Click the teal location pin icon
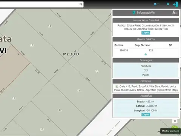181x136 pixels. (134, 12)
